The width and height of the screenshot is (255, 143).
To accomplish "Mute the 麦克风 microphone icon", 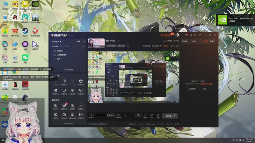I will pos(91,115).
